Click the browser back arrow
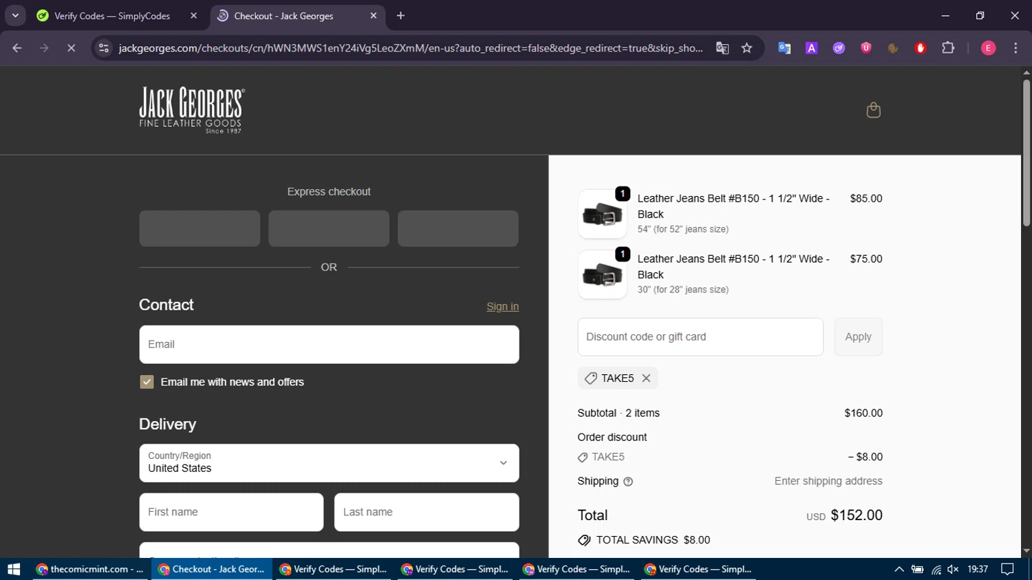This screenshot has height=580, width=1032. pos(17,47)
